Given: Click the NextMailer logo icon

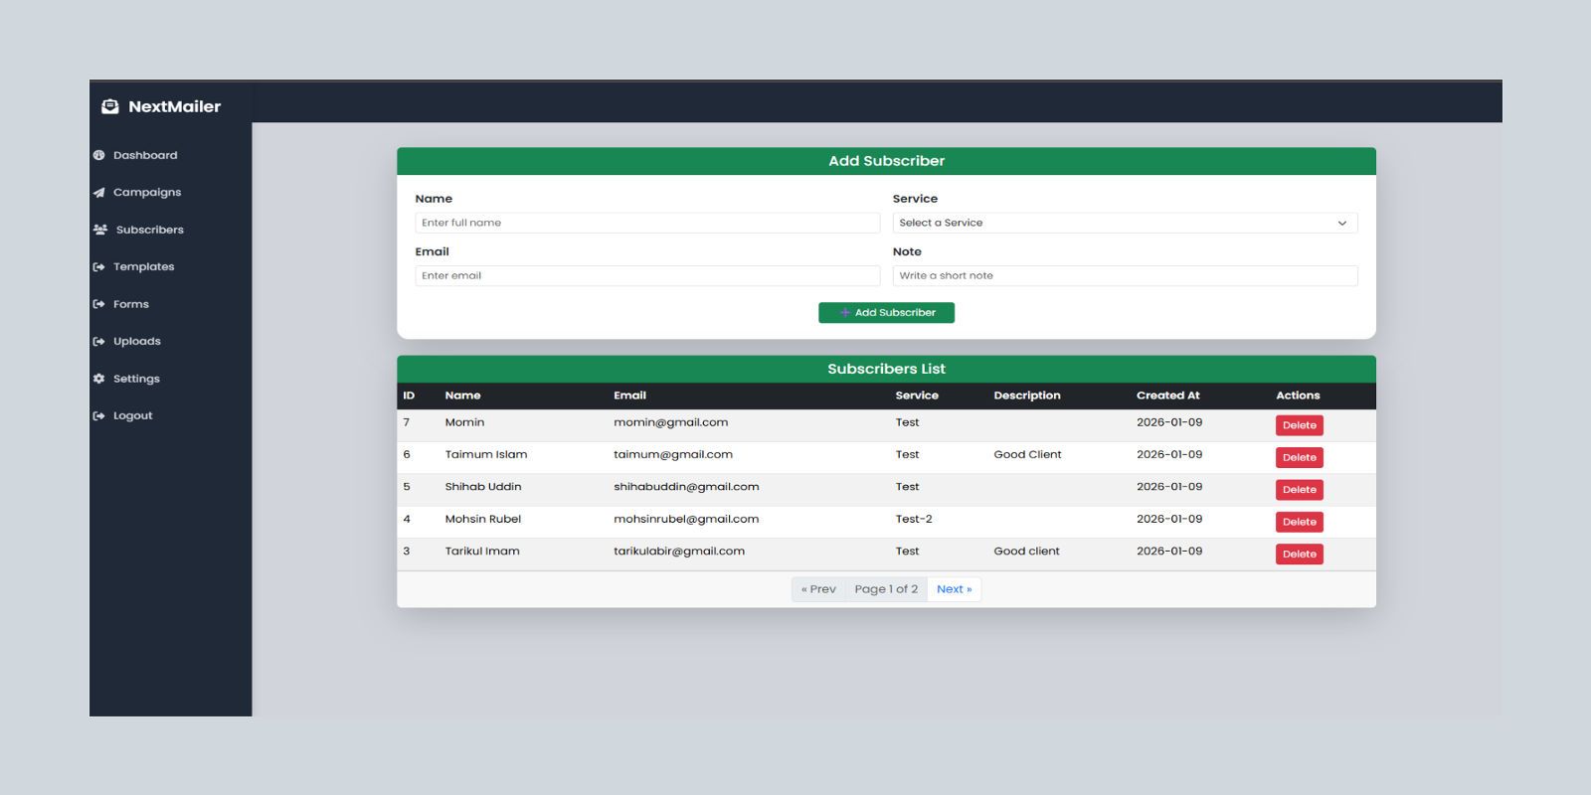Looking at the screenshot, I should [109, 106].
